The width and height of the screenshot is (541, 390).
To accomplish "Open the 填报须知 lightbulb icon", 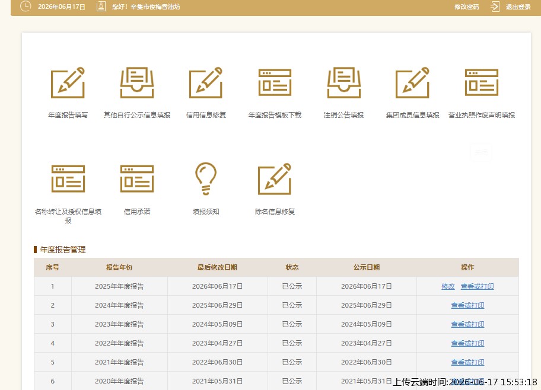I will [206, 178].
